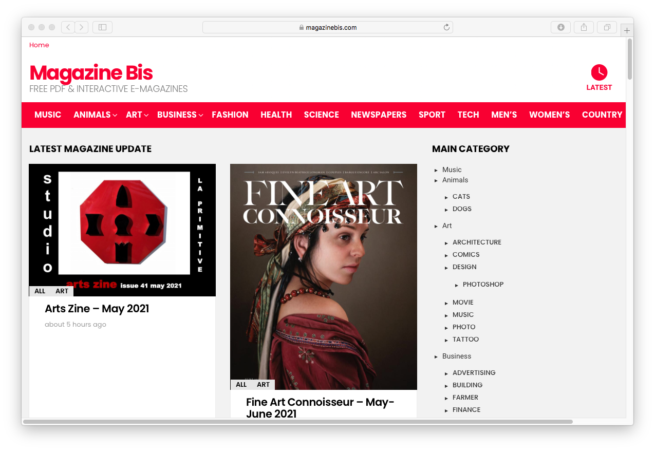The width and height of the screenshot is (655, 451).
Task: Select PHOTO subcategory
Action: (464, 327)
